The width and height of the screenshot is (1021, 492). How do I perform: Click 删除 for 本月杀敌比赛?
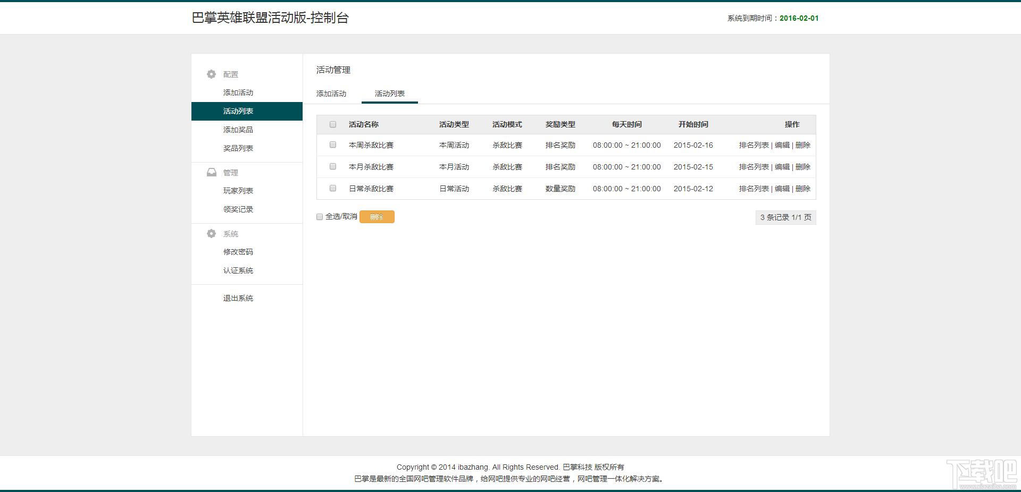[x=803, y=167]
